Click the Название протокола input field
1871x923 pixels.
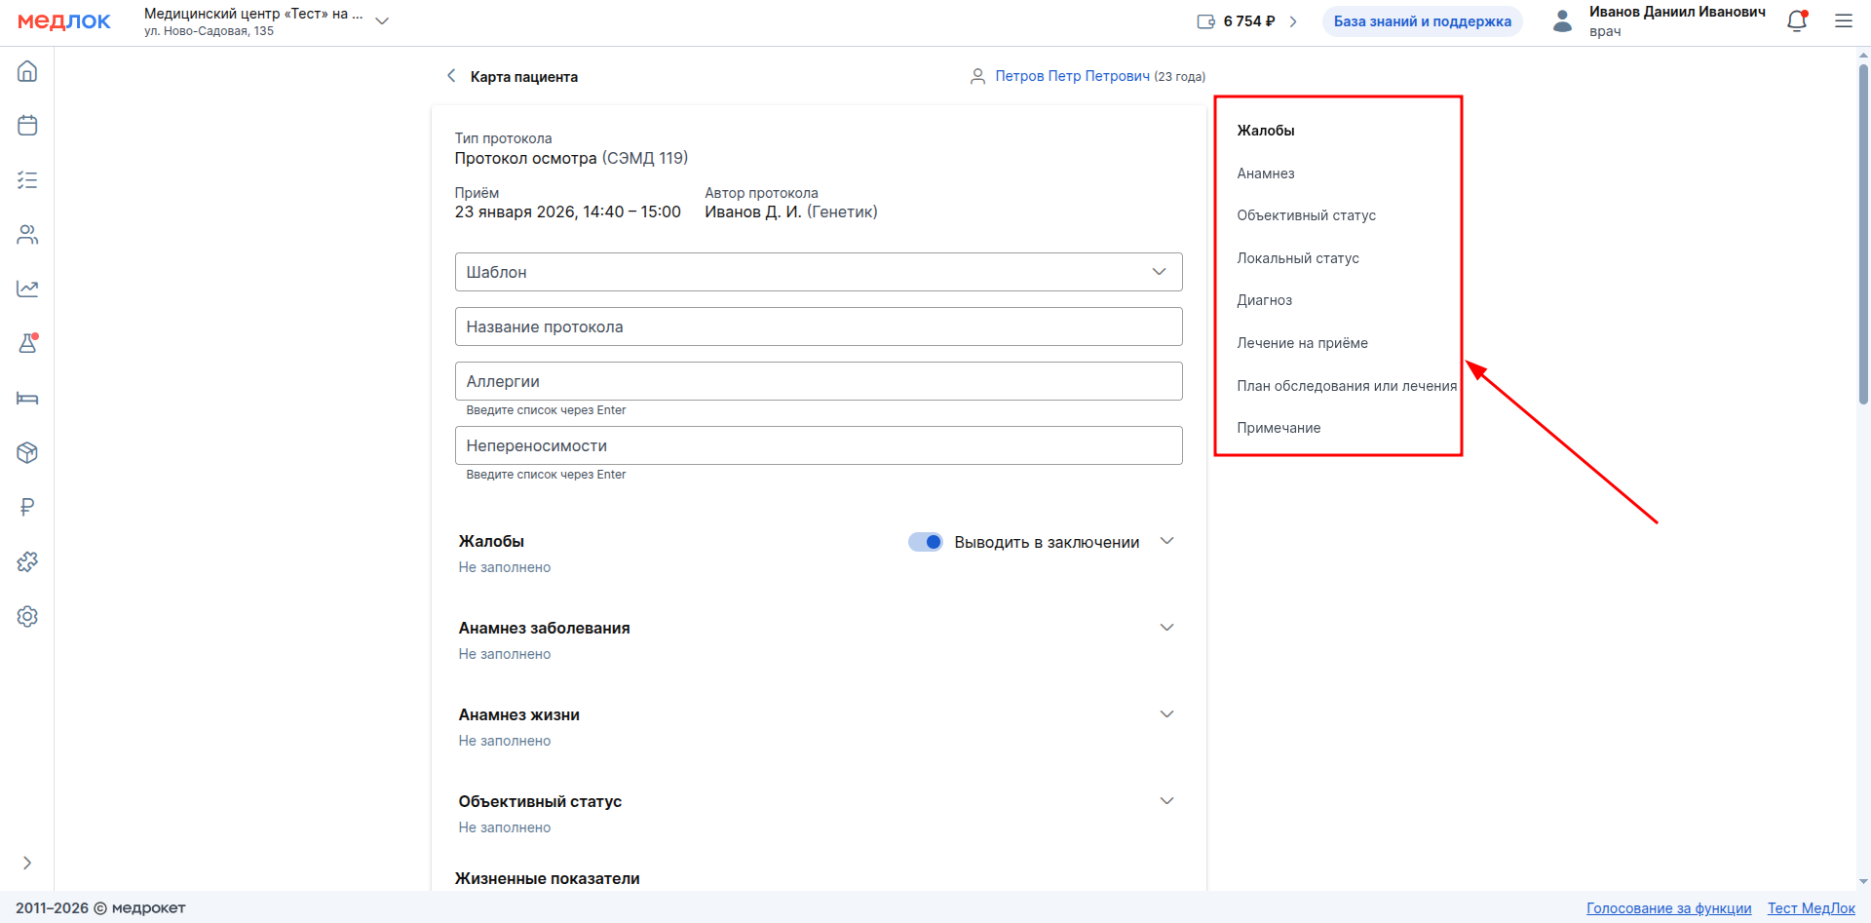[818, 327]
